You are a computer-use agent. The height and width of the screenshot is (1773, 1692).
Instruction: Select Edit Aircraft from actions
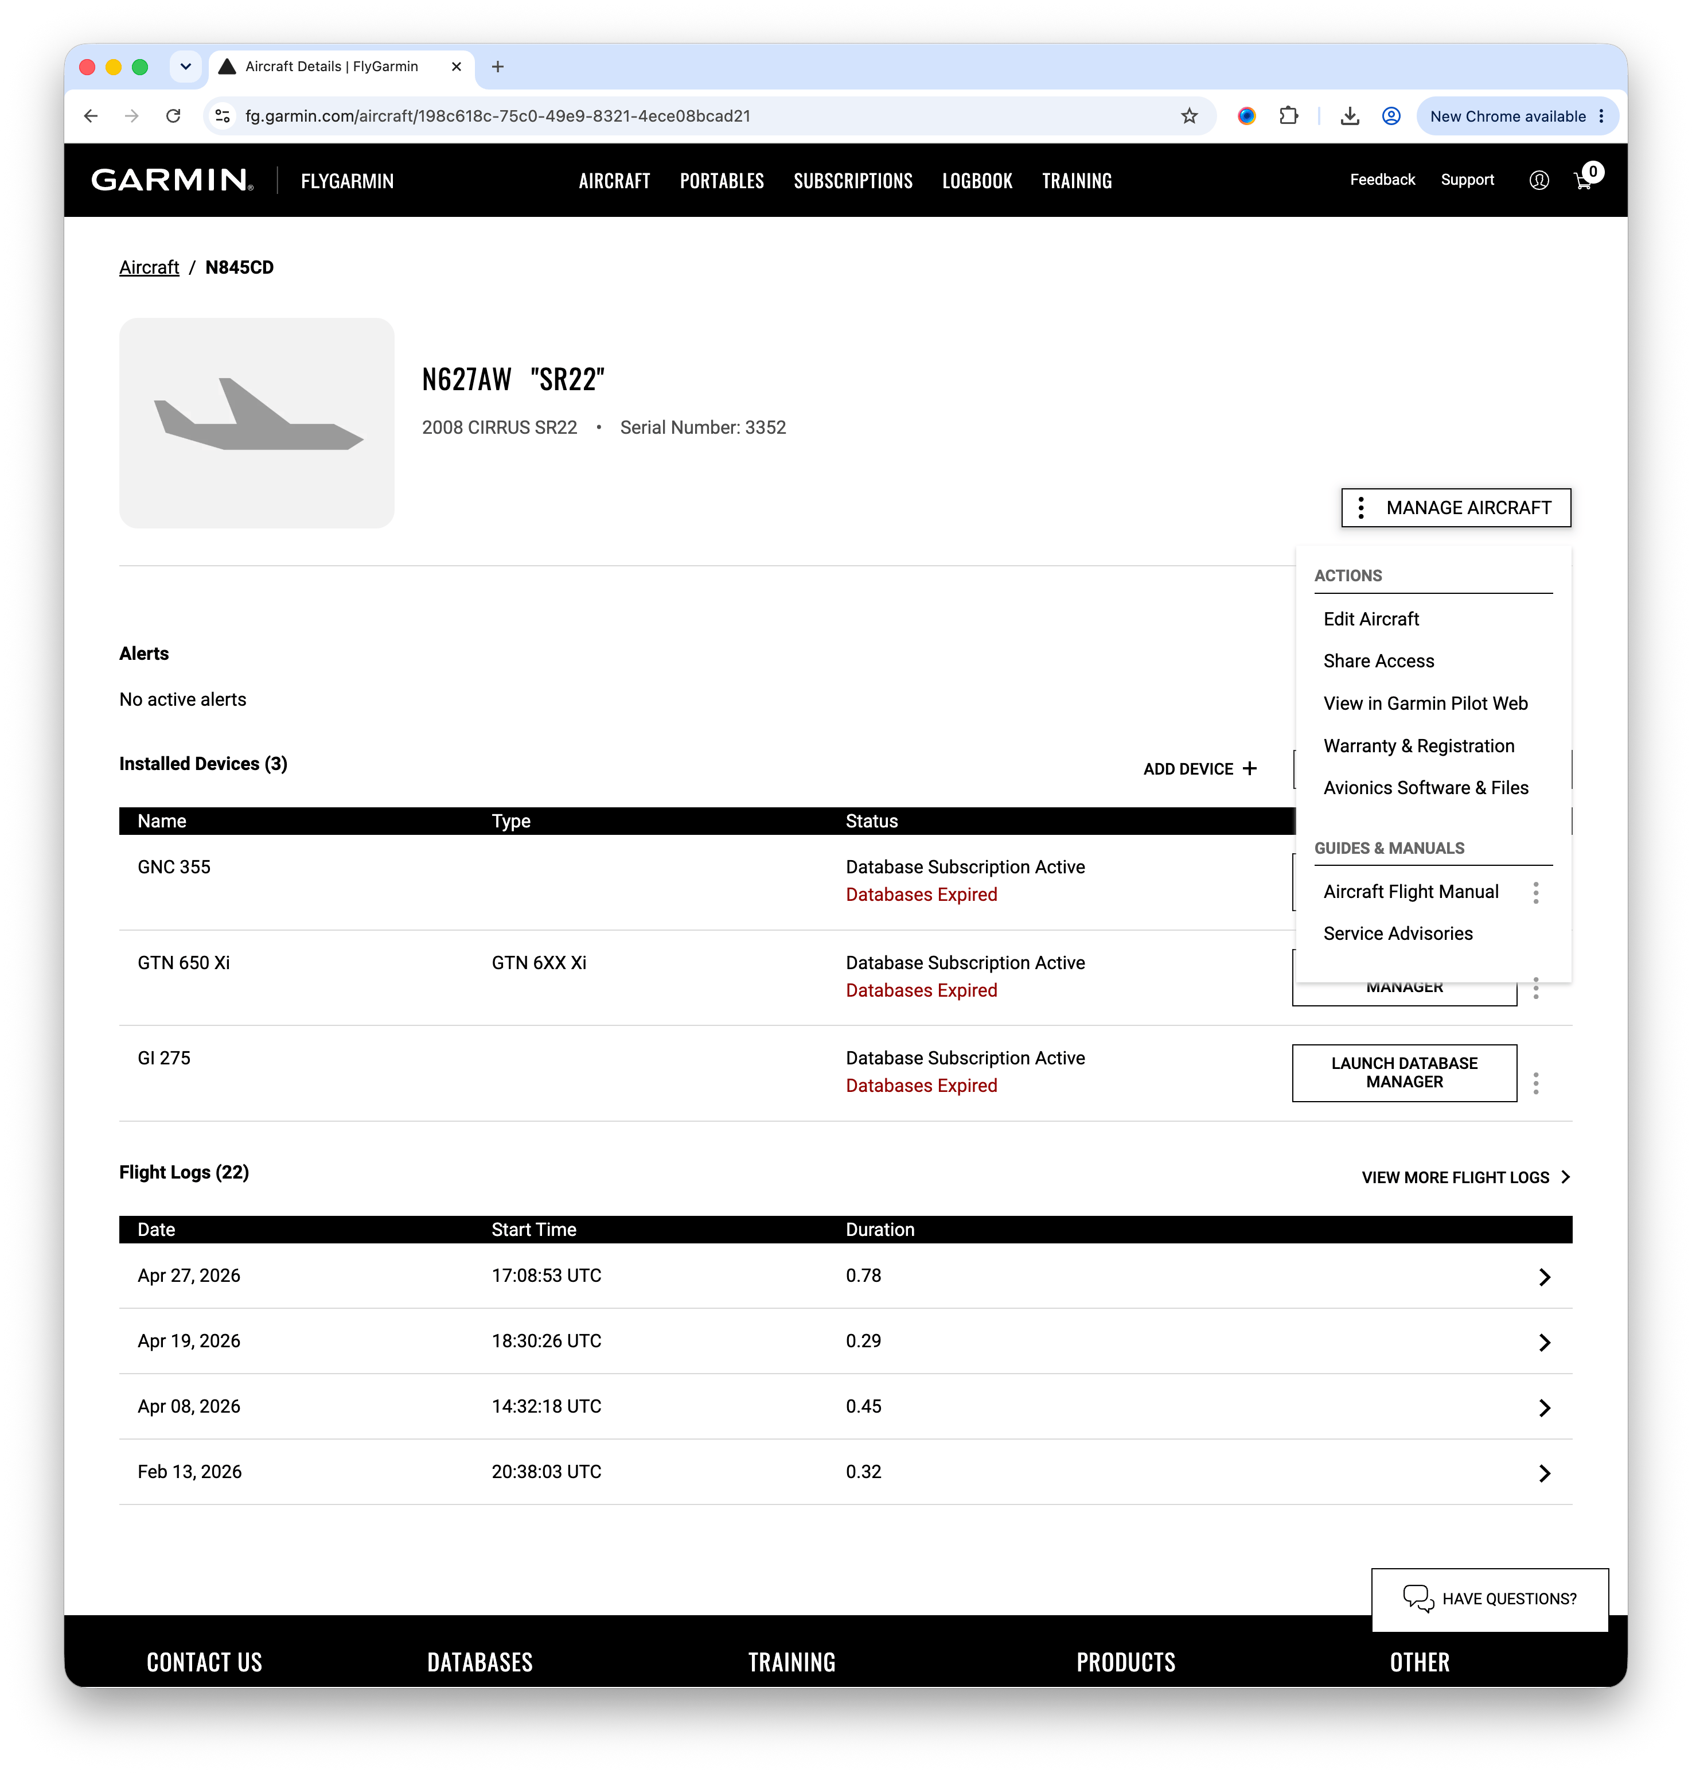[x=1371, y=619]
